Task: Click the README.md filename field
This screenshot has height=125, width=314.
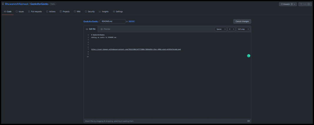Action: tap(112, 21)
